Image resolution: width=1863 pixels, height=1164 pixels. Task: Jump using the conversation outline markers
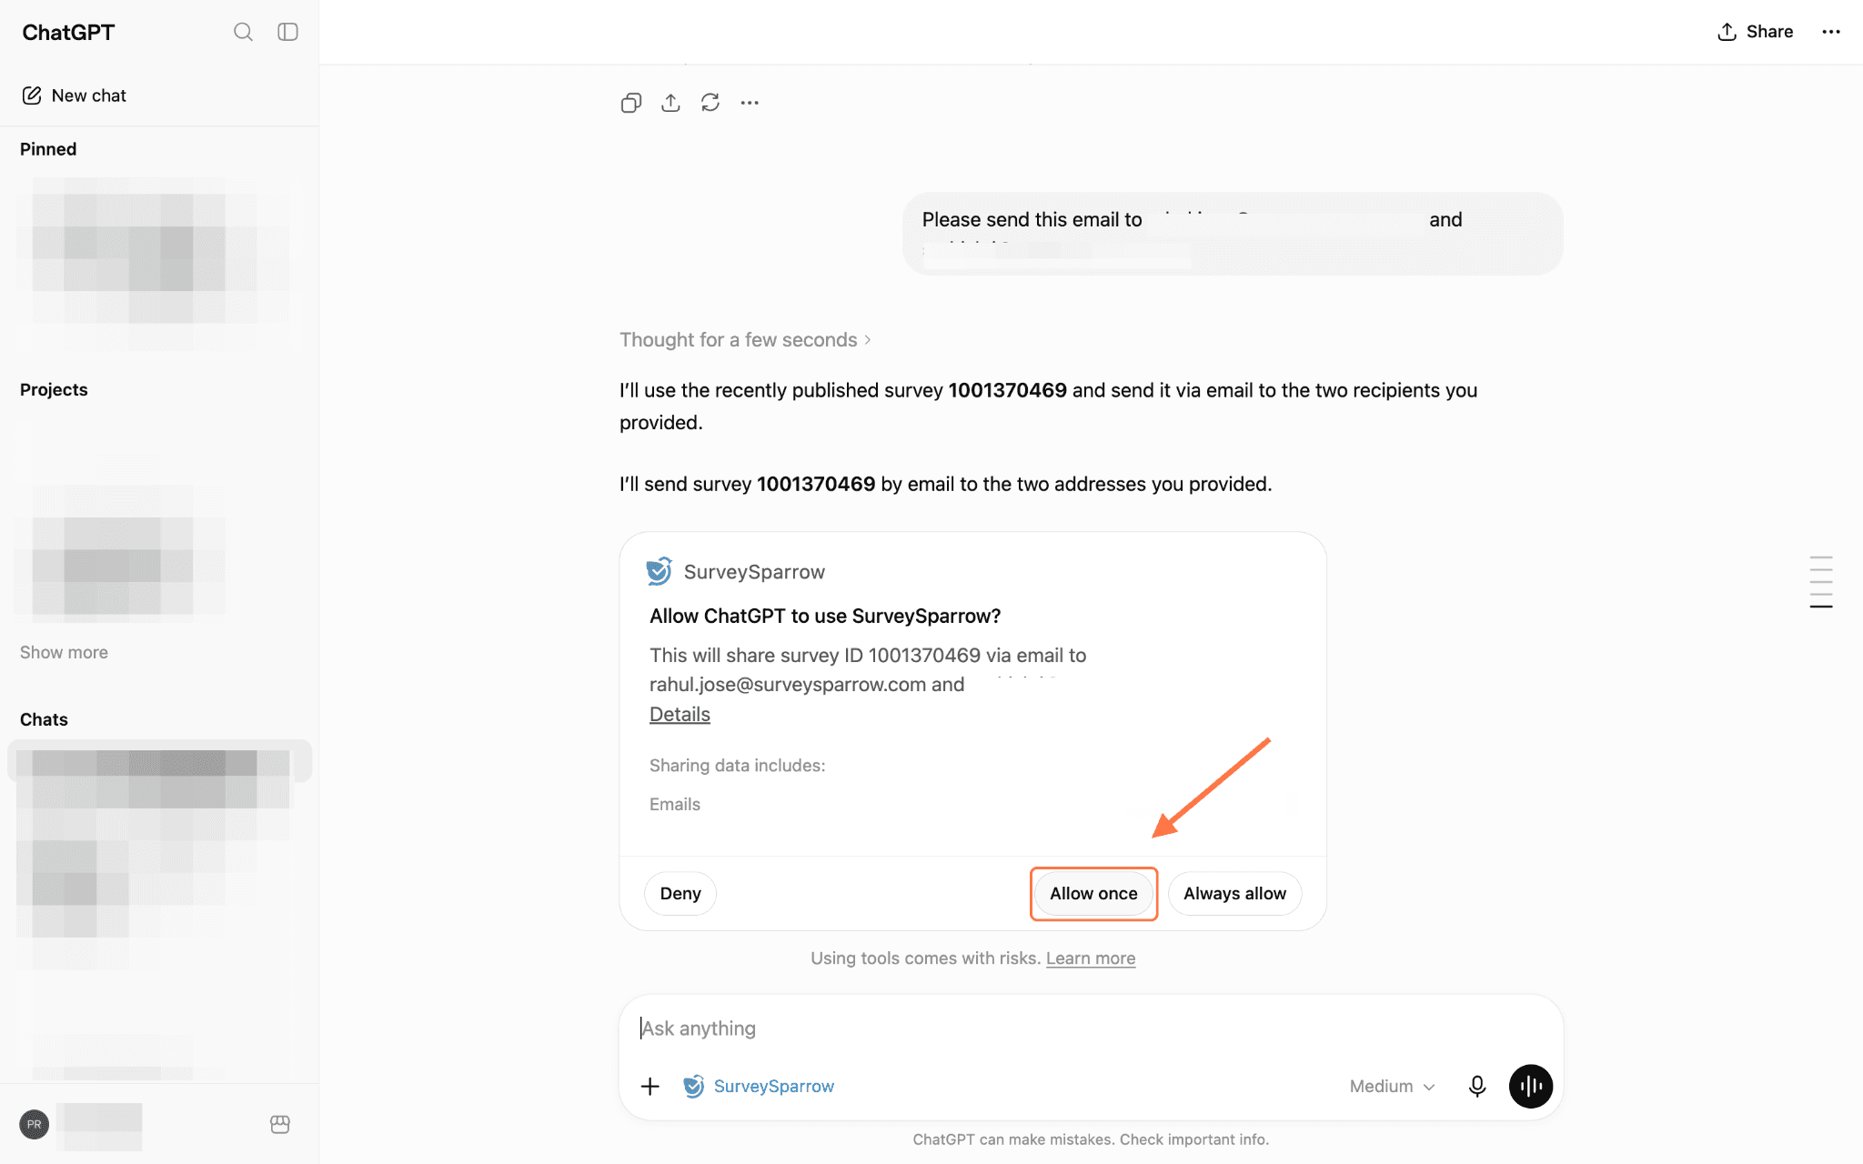1821,582
